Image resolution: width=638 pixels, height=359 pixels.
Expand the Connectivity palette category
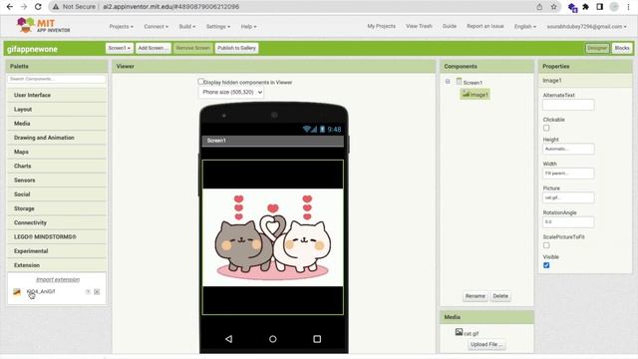(57, 222)
